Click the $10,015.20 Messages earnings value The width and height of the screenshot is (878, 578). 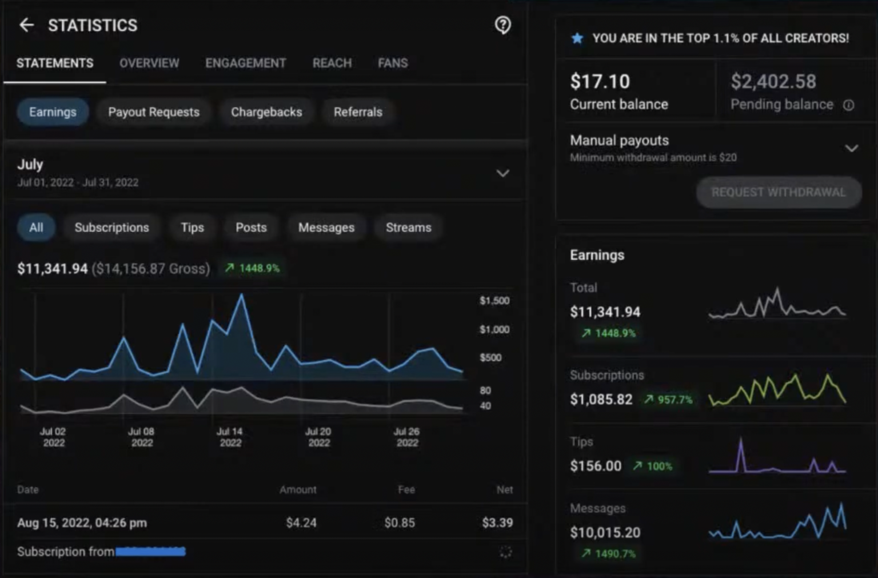(605, 533)
